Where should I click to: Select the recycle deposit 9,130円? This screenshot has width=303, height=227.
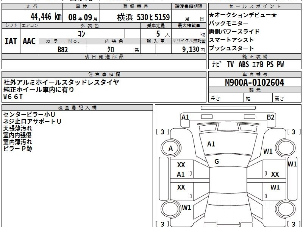(x=194, y=49)
